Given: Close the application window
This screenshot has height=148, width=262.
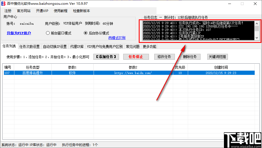Looking at the screenshot, I should pyautogui.click(x=255, y=4).
